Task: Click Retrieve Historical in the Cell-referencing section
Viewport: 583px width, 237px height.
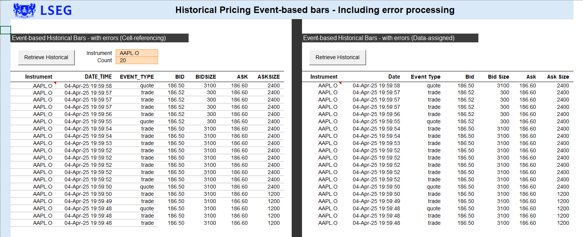Action: pos(46,57)
